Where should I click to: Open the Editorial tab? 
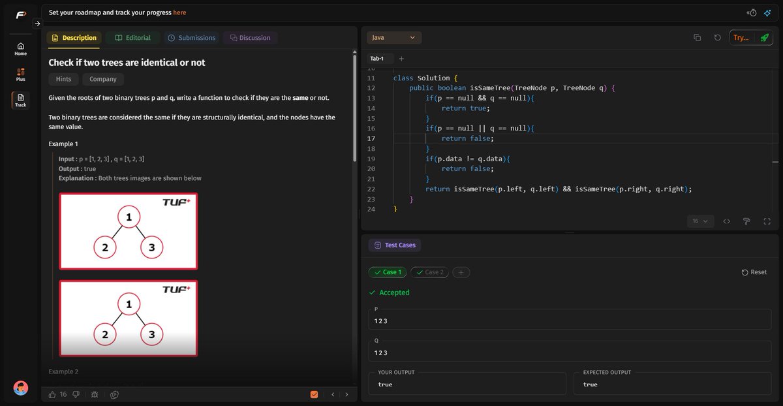click(132, 38)
